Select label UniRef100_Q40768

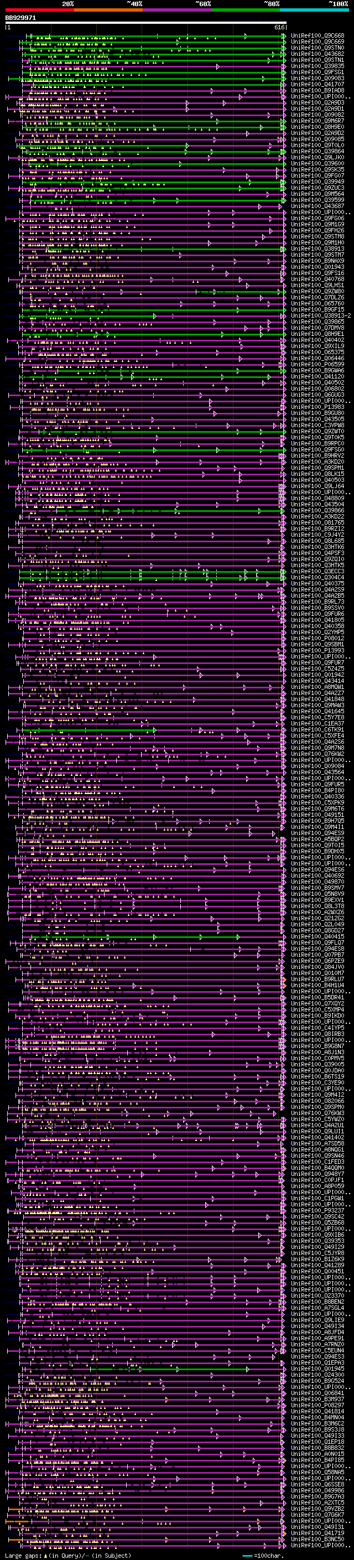[x=317, y=279]
